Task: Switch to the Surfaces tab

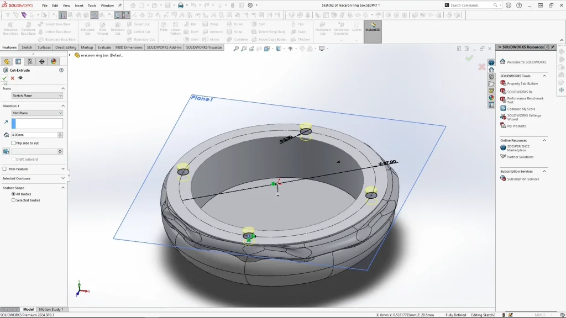Action: (x=44, y=47)
